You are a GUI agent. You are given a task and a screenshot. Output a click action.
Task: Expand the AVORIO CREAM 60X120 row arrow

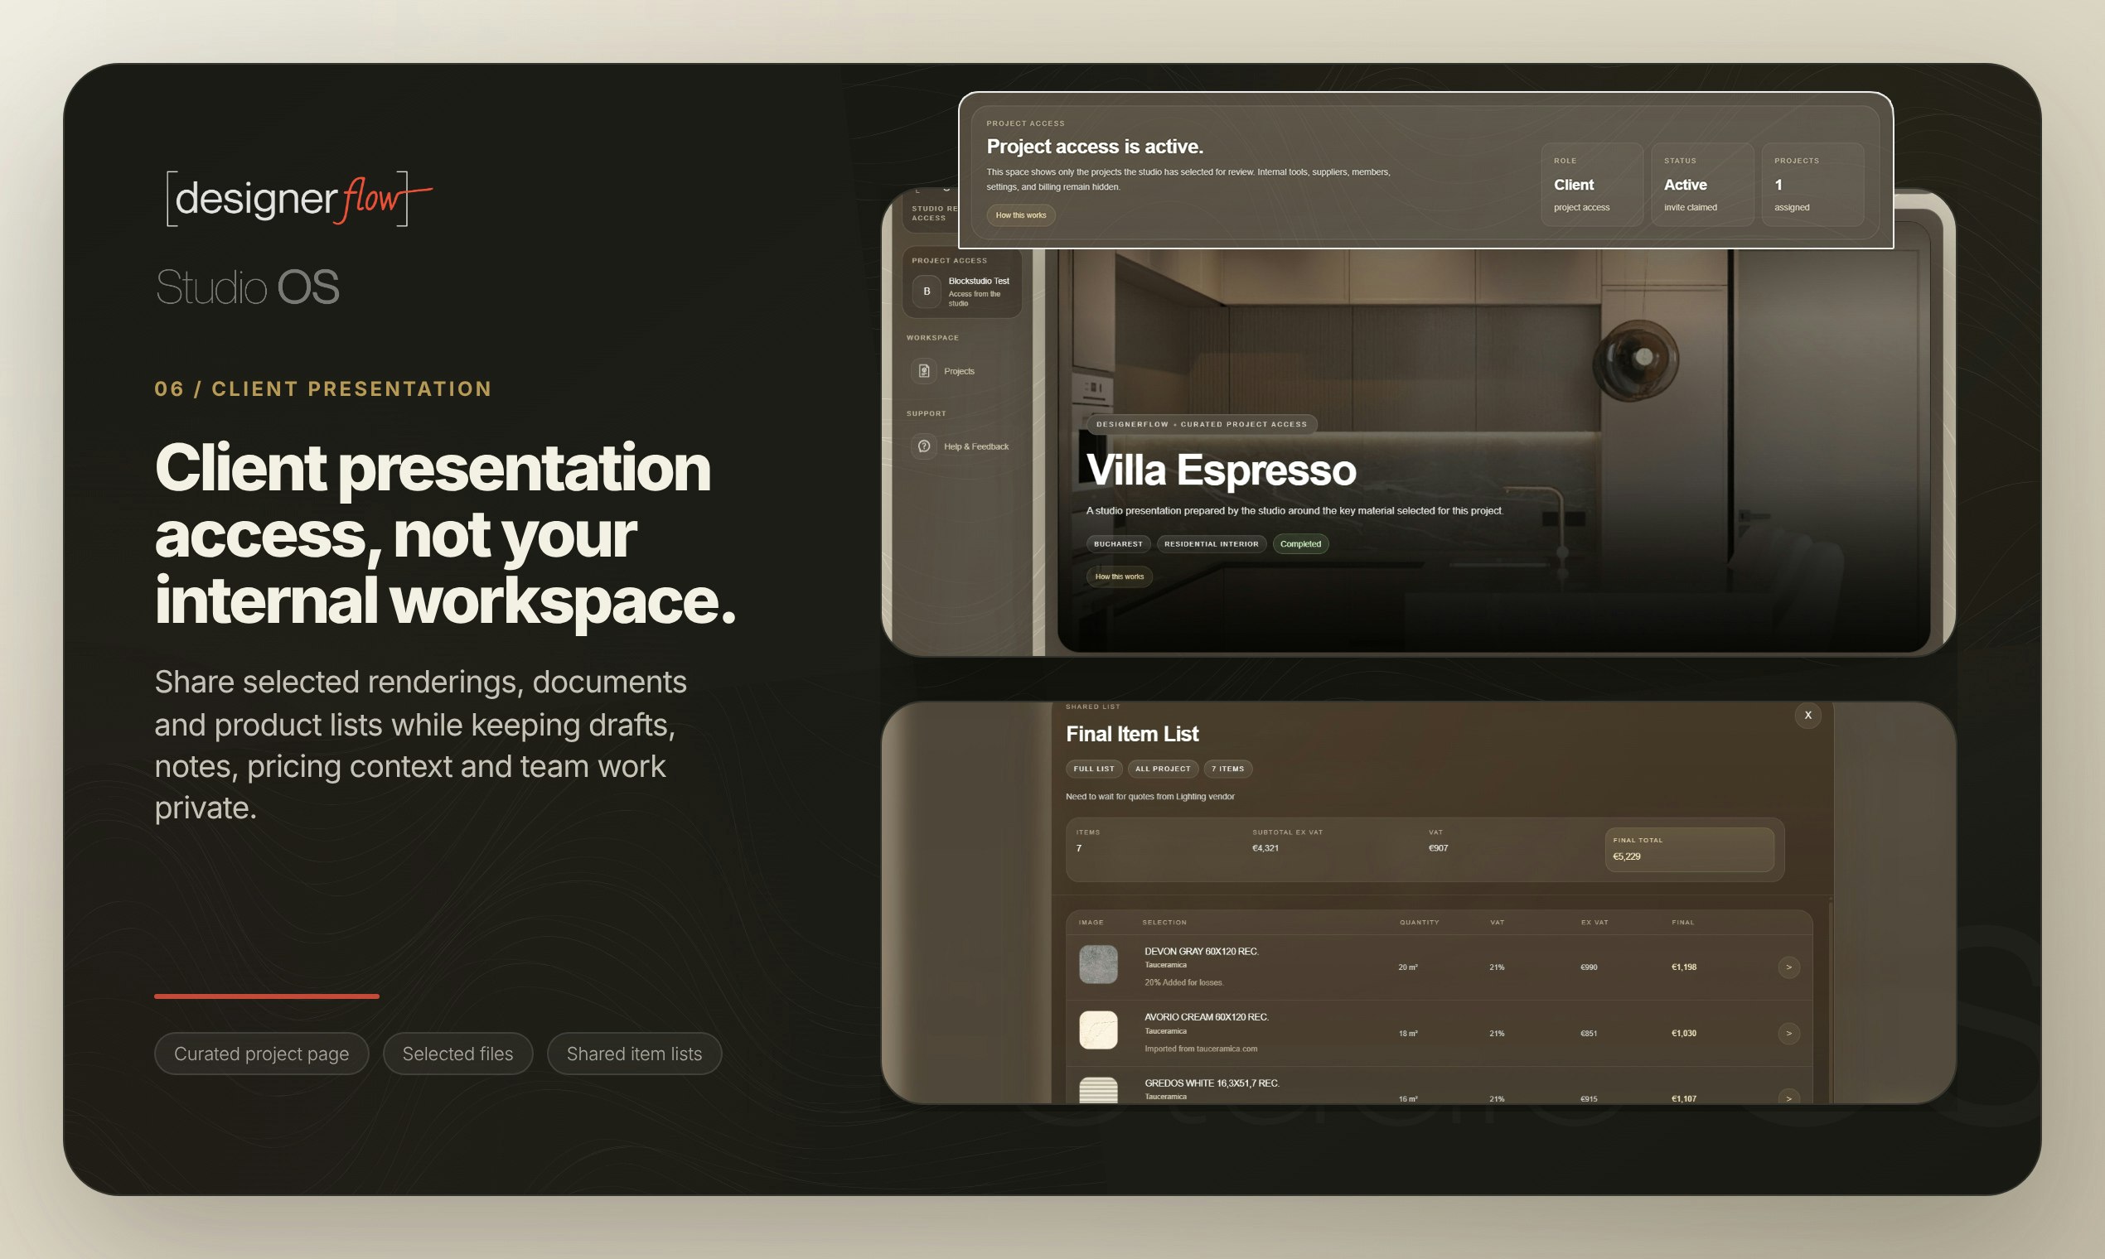tap(1788, 1034)
